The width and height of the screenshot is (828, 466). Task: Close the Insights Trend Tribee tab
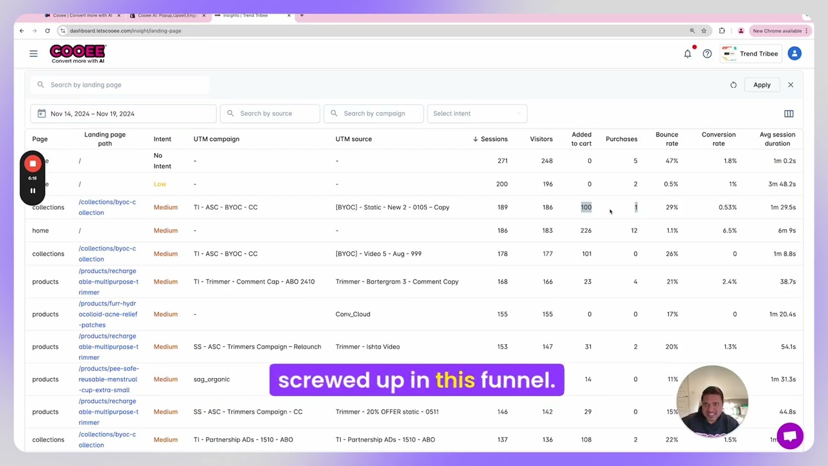[289, 15]
